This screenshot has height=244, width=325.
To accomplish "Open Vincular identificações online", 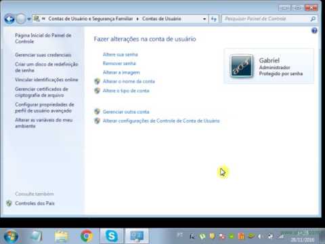I will tap(47, 80).
